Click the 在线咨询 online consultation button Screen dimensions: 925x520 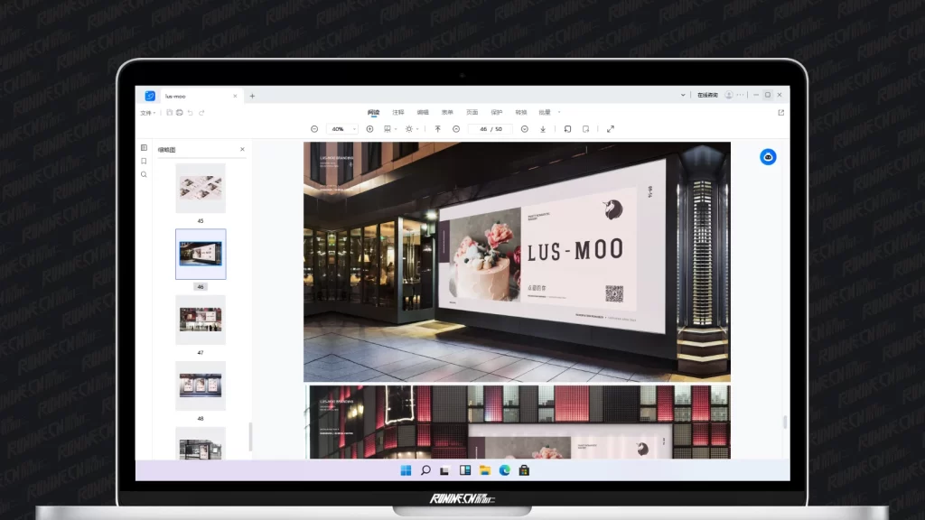click(707, 95)
